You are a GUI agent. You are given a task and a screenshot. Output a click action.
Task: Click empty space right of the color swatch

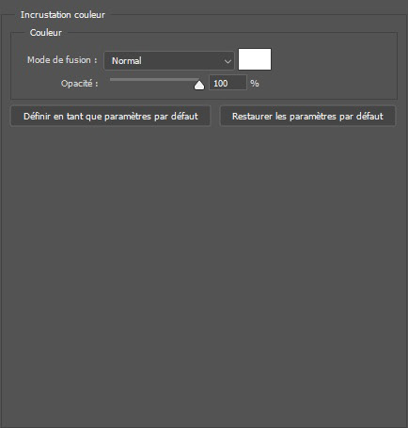point(332,59)
